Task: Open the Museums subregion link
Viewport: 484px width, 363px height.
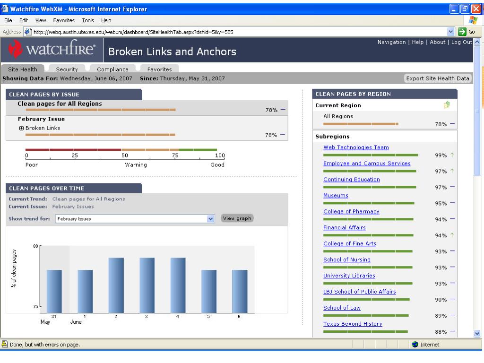Action: point(336,195)
